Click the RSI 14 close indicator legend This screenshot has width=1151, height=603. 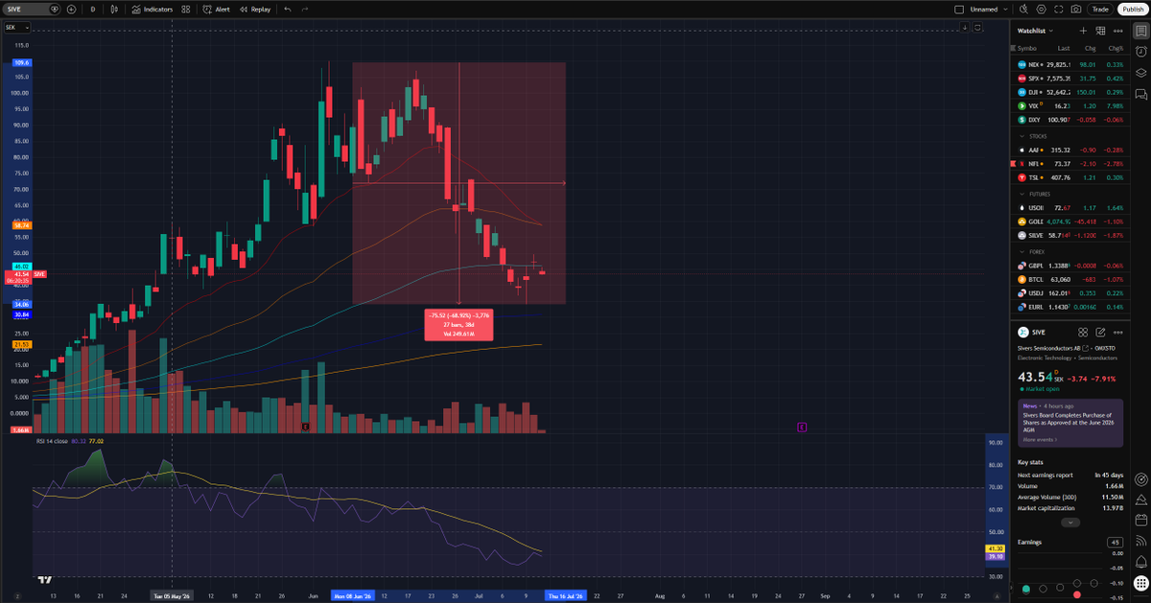click(x=54, y=441)
